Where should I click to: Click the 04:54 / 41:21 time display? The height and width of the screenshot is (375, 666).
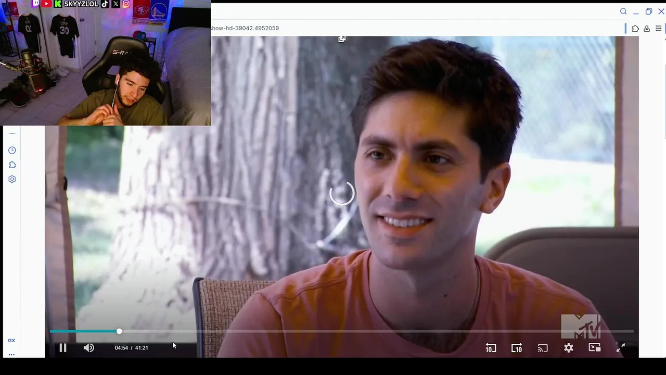132,347
